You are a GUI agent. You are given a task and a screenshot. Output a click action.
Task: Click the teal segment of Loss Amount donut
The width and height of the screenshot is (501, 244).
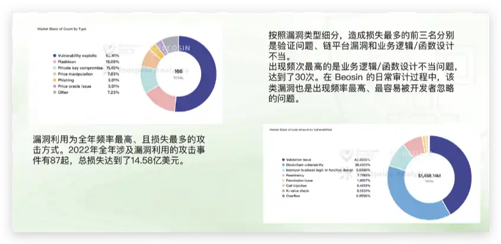[398, 158]
